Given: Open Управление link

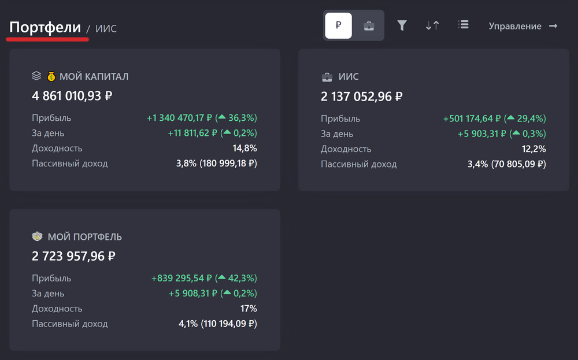Looking at the screenshot, I should click(514, 25).
